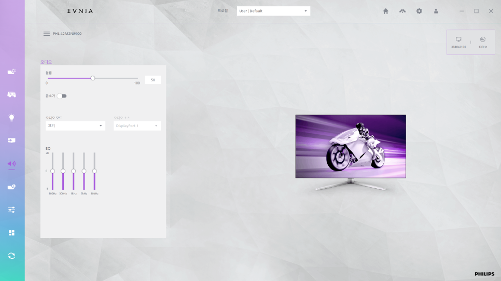The image size is (501, 281).
Task: Click the refresh sync icon in sidebar
Action: click(11, 256)
